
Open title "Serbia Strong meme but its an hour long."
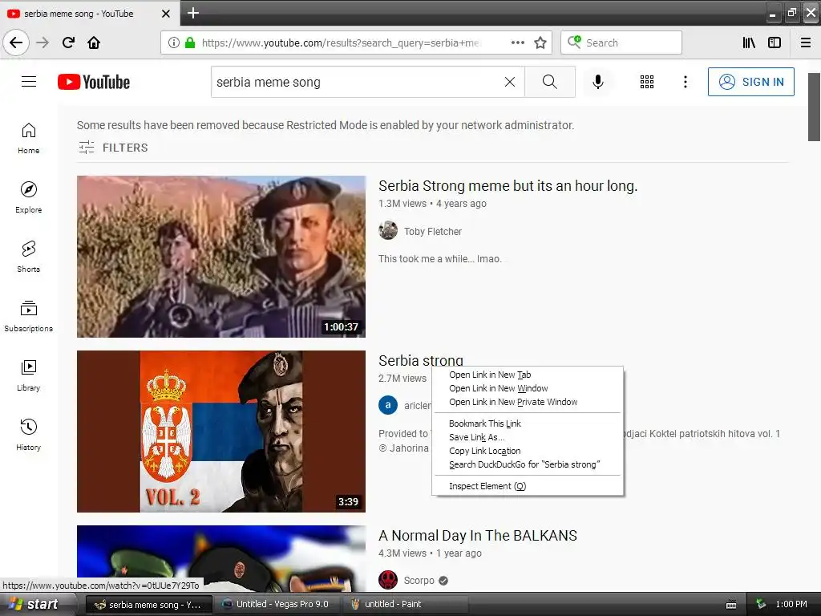508,186
